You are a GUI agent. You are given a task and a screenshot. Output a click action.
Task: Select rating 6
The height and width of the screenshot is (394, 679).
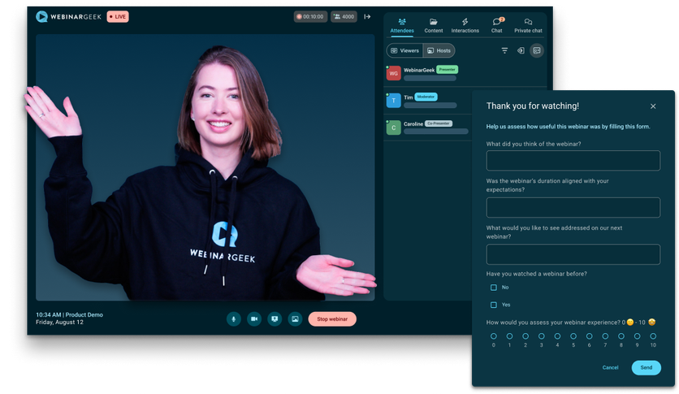point(589,336)
